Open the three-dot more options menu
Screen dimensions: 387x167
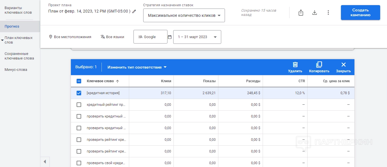click(x=328, y=13)
